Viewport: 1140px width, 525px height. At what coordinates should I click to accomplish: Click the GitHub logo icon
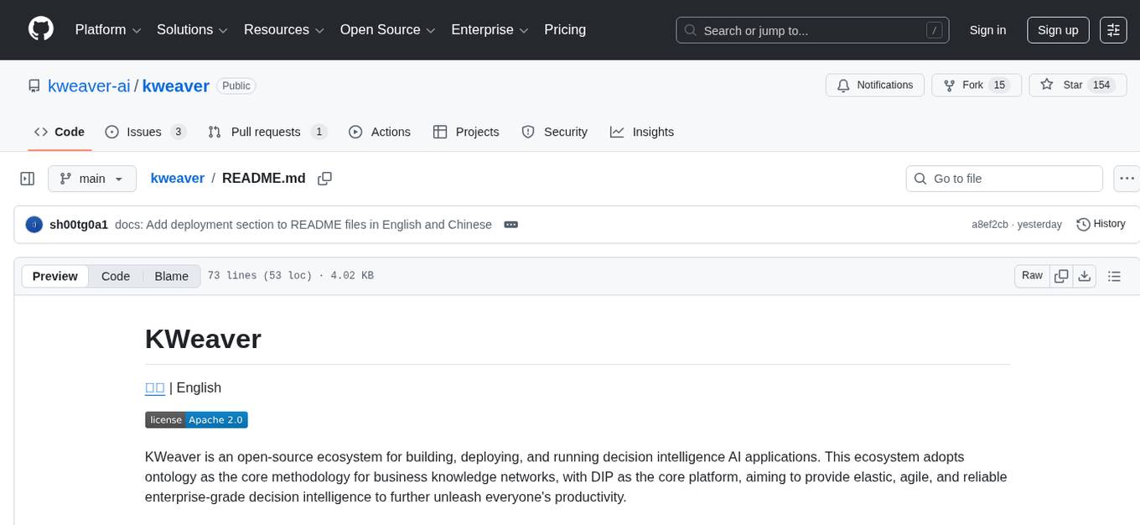point(41,29)
